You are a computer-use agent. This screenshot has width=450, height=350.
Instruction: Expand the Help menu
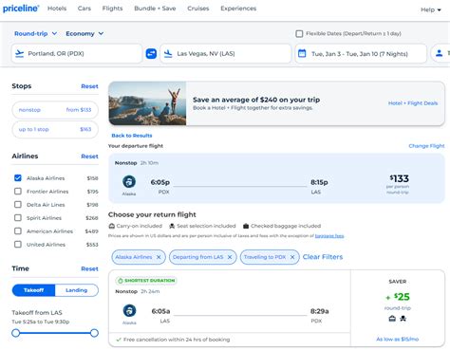click(430, 9)
